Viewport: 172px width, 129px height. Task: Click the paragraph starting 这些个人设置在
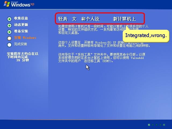(104, 44)
